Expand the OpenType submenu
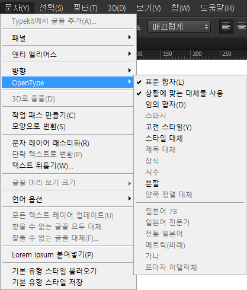Screen dimensions: 247x290 click(68, 82)
